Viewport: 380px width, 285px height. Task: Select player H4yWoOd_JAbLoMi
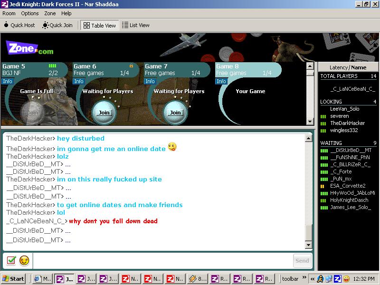click(x=352, y=193)
